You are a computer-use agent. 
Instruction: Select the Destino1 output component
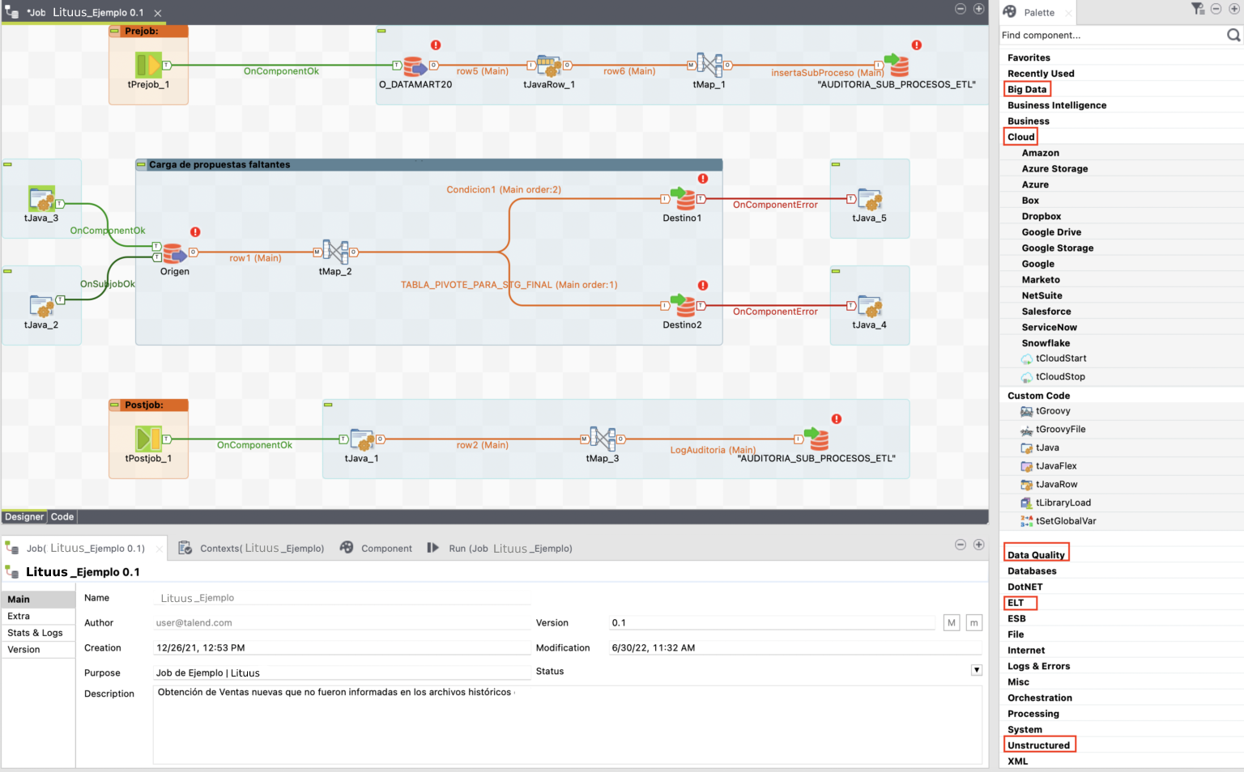pyautogui.click(x=683, y=199)
